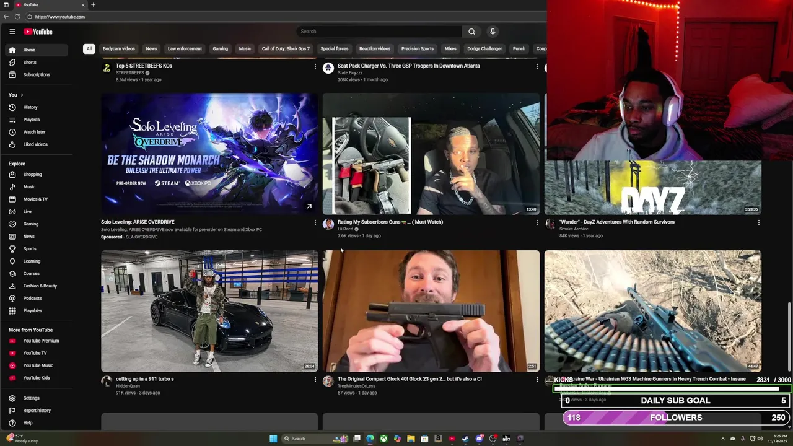Select the Call of Duty: Black Ops 7 chip

click(286, 49)
